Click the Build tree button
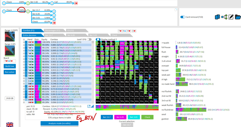This screenshot has width=241, height=127. (10, 66)
